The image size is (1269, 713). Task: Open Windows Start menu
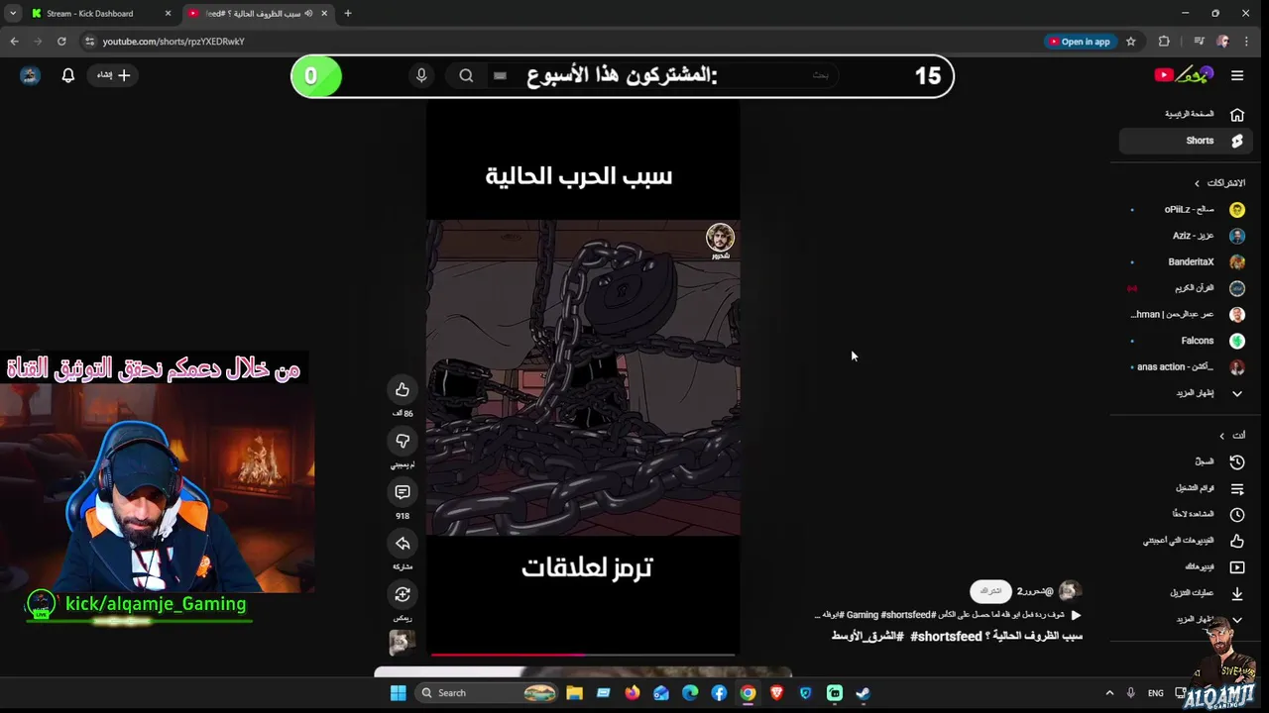(398, 693)
